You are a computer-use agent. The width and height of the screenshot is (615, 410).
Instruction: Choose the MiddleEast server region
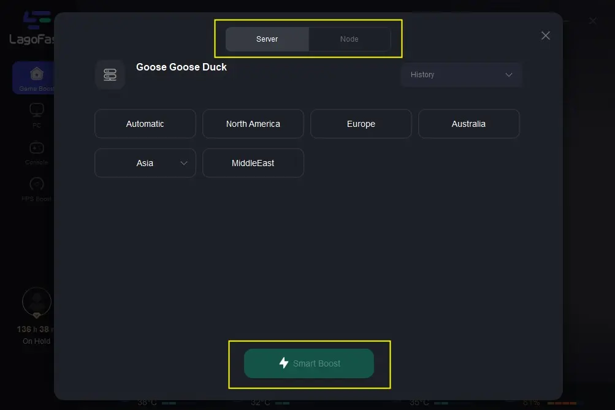coord(253,163)
